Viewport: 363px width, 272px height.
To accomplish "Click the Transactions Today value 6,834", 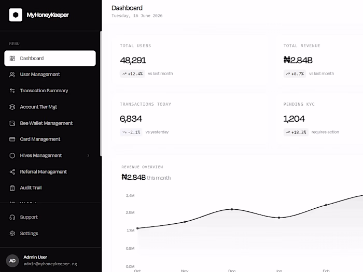I will (131, 119).
